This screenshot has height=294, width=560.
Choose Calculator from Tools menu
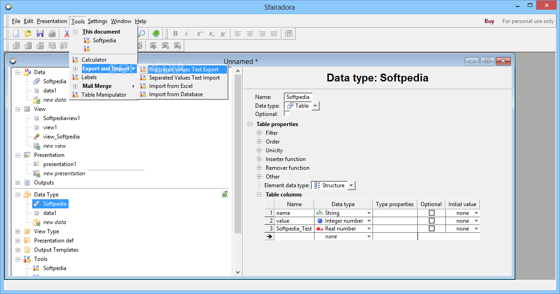(94, 60)
